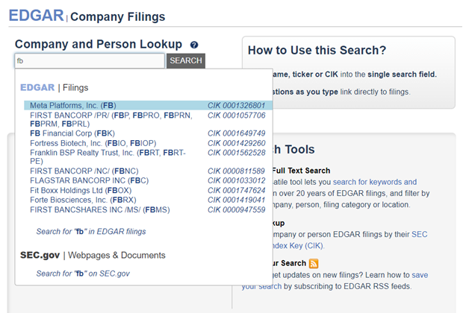Click EDGAR | Filings dropdown header
This screenshot has height=313, width=466.
54,87
